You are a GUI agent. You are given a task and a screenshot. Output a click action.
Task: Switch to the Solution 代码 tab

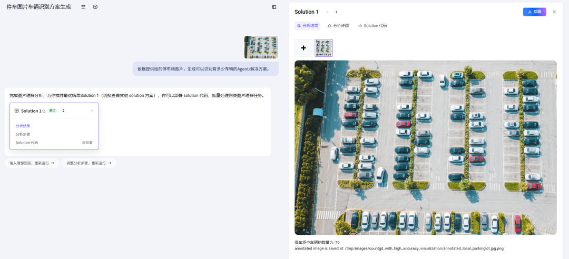[372, 26]
